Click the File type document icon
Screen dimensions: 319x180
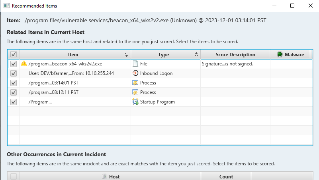click(x=135, y=64)
